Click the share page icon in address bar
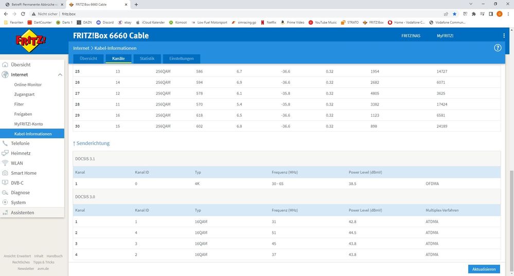 [446, 14]
